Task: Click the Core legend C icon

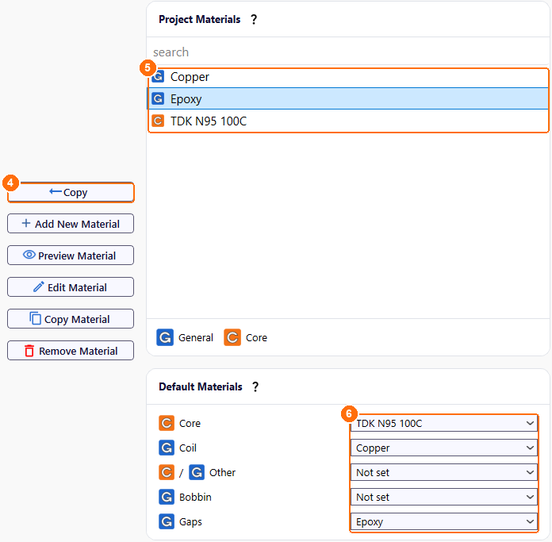Action: point(232,337)
